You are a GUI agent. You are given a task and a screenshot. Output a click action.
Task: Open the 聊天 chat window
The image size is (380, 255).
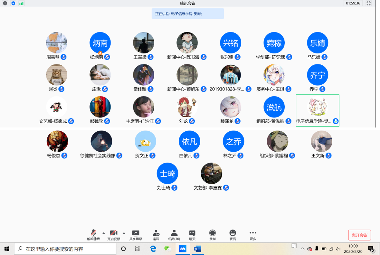pyautogui.click(x=192, y=235)
